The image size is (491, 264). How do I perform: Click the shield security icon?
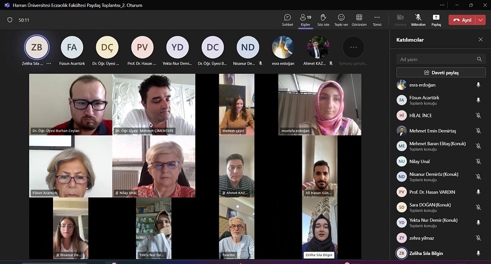pyautogui.click(x=10, y=20)
